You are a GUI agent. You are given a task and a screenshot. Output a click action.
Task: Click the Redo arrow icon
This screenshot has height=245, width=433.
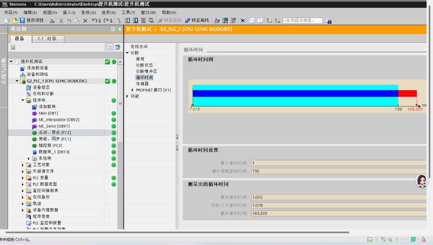[x=106, y=20]
